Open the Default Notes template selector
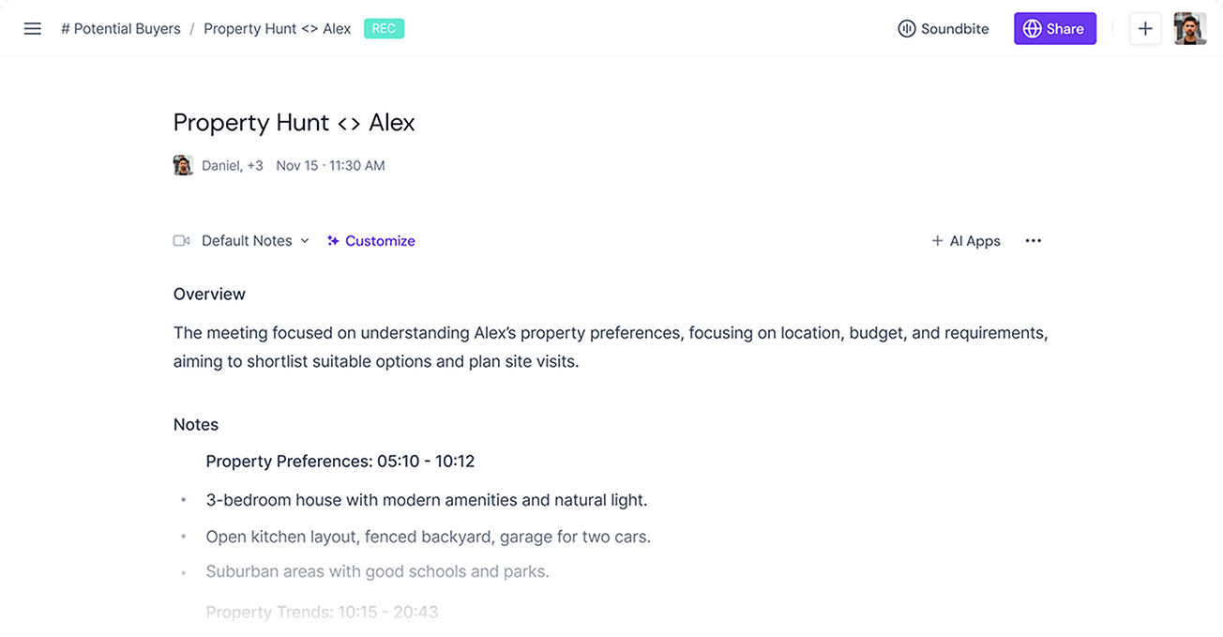This screenshot has width=1223, height=637. tap(247, 241)
